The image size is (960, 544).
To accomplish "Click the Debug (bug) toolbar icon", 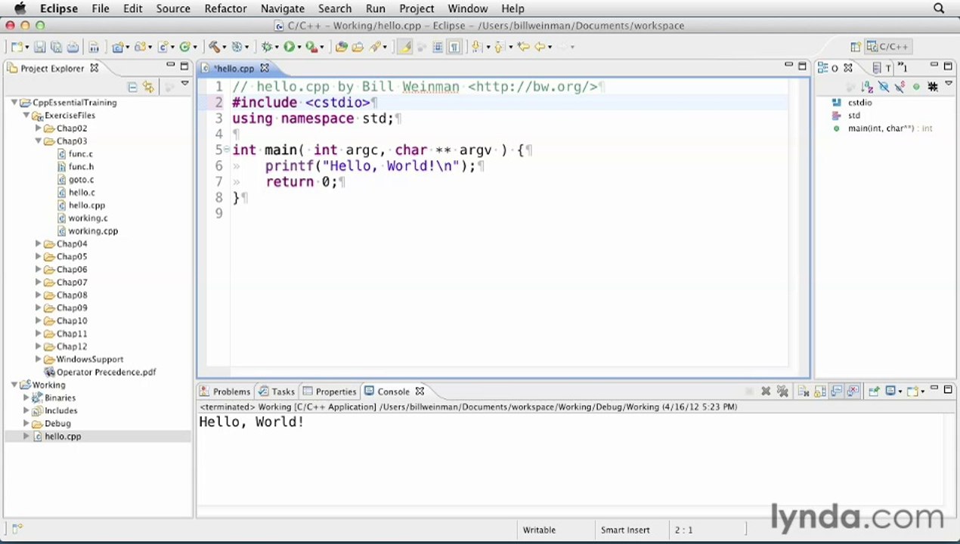I will pos(265,47).
